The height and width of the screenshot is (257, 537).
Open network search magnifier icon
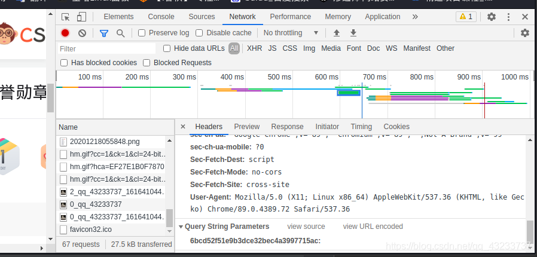120,33
